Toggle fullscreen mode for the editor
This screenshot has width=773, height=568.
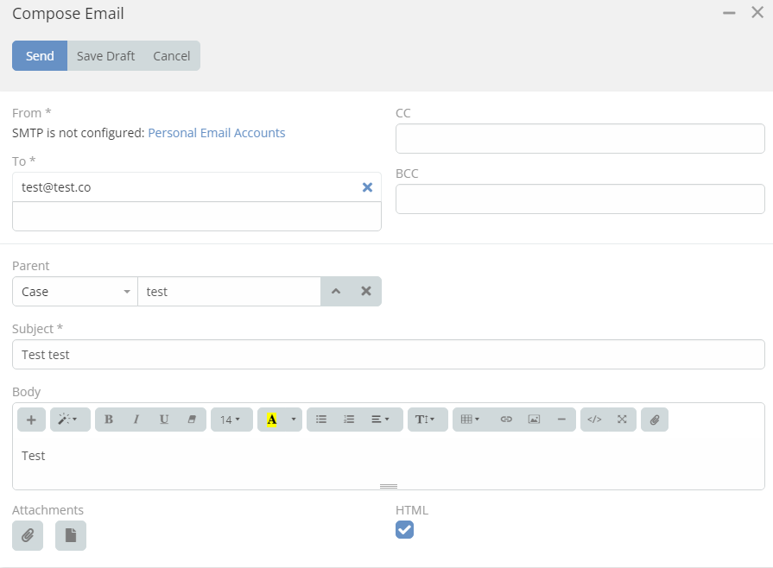tap(622, 420)
